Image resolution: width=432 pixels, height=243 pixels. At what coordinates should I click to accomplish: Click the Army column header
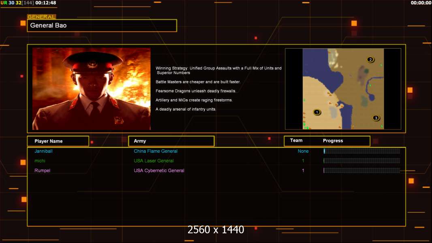tap(171, 141)
